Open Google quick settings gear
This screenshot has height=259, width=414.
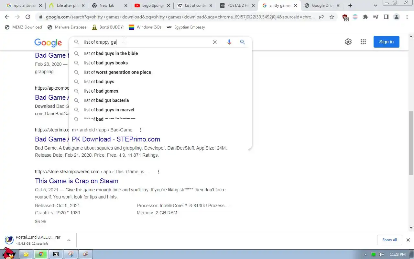coord(348,42)
